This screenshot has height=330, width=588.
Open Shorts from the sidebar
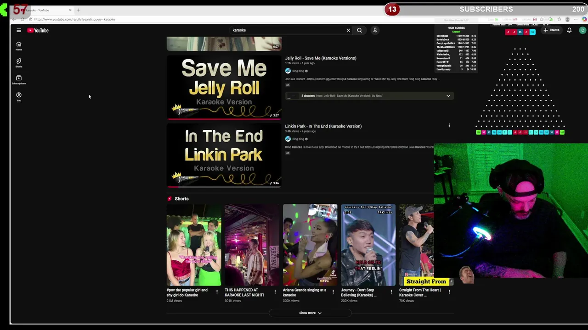click(19, 63)
